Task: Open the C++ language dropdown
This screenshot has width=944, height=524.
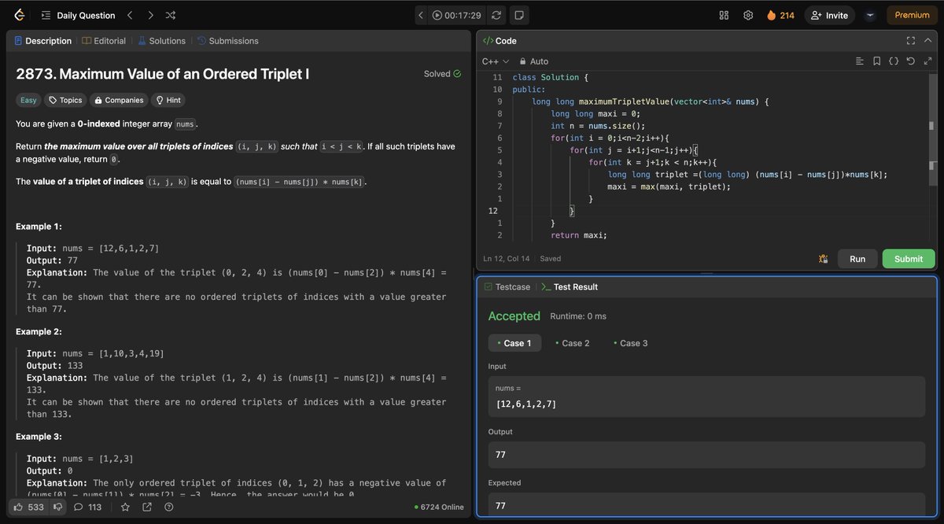Action: 495,61
